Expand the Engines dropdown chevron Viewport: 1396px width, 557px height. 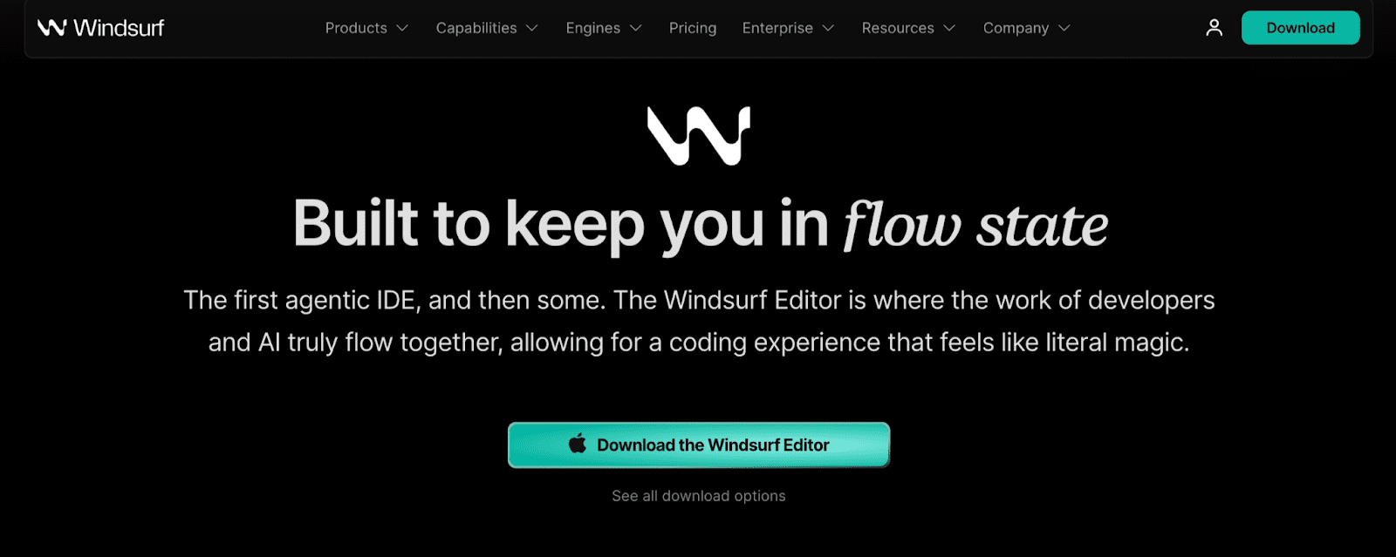636,28
